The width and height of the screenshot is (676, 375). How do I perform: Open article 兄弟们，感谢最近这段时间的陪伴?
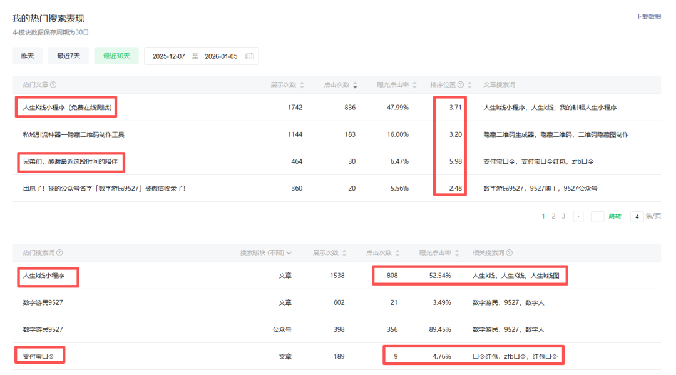coord(70,161)
